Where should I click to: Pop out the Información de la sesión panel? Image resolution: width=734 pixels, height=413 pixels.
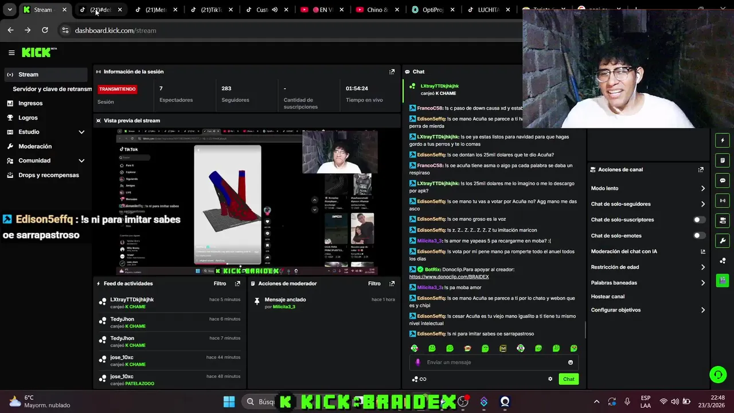pyautogui.click(x=392, y=72)
